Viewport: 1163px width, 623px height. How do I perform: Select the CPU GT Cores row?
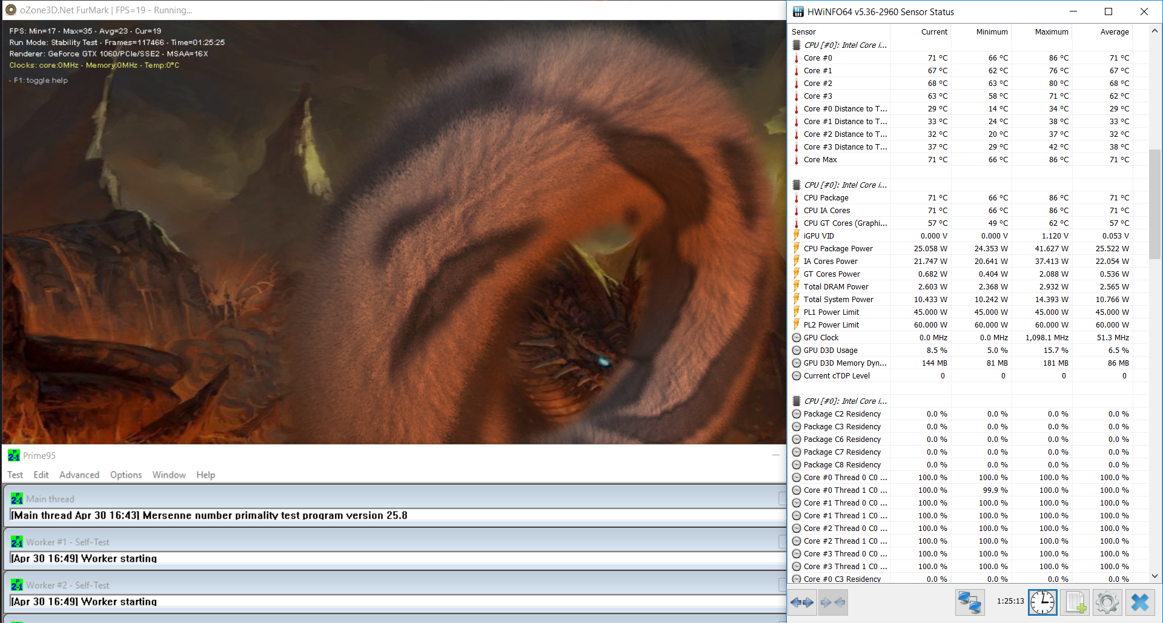tap(961, 223)
